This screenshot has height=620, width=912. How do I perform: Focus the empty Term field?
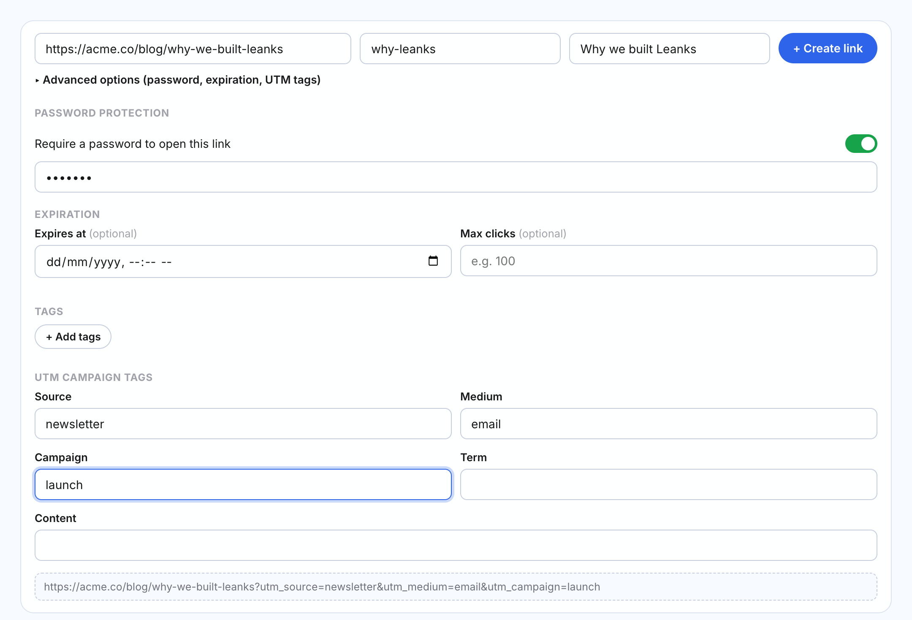669,485
